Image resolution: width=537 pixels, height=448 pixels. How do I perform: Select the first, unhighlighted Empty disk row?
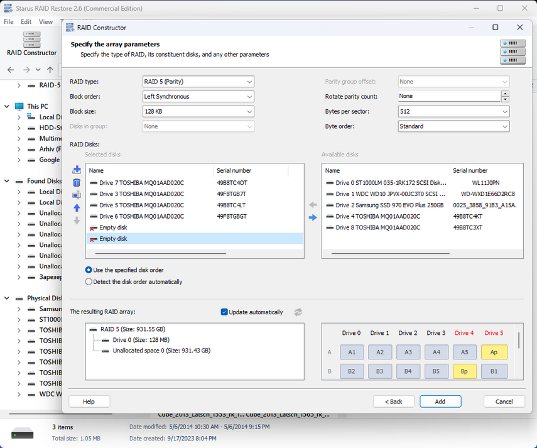click(x=195, y=227)
